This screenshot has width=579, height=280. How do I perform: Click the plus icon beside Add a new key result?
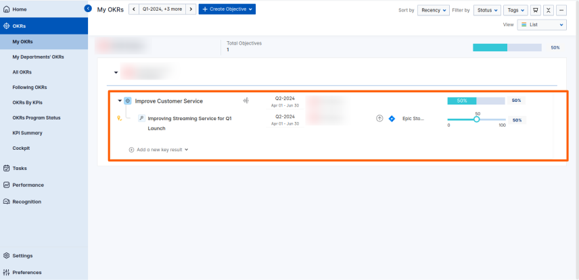[131, 150]
